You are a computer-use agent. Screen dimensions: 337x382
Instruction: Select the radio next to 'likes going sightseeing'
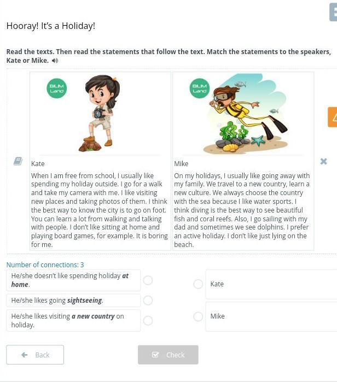tap(148, 301)
